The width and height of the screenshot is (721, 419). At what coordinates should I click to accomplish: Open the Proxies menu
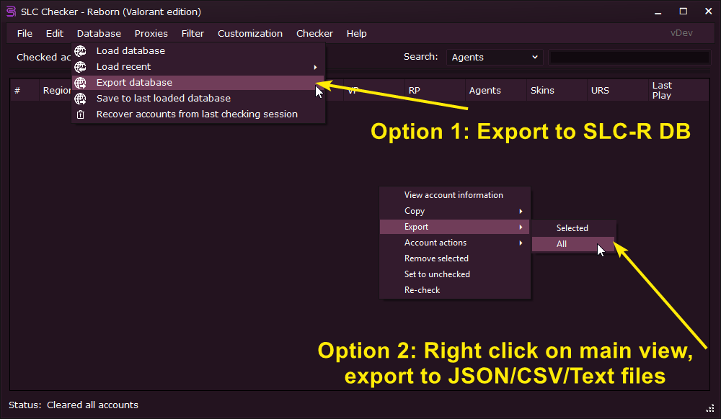coord(151,33)
